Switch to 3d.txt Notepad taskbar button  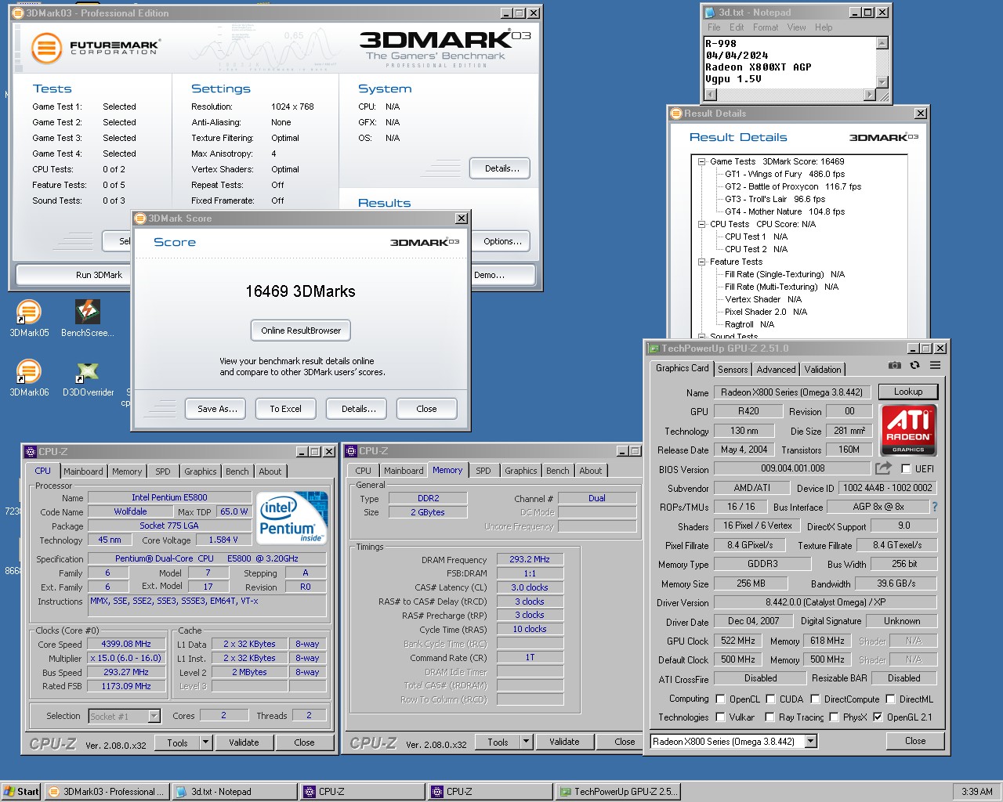[234, 792]
